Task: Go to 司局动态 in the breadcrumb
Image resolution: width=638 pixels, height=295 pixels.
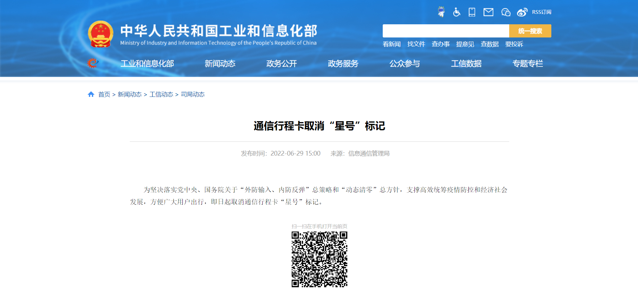Action: [193, 95]
